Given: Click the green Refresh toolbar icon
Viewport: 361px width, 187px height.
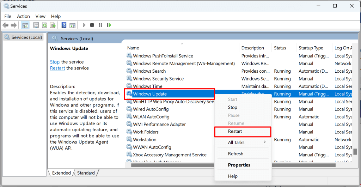Looking at the screenshot, I should tap(45, 25).
